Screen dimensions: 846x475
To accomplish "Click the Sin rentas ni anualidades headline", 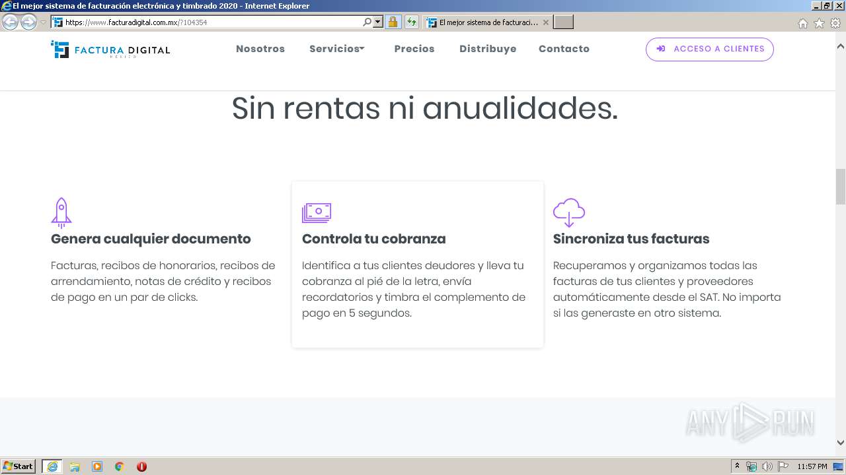I will 425,108.
